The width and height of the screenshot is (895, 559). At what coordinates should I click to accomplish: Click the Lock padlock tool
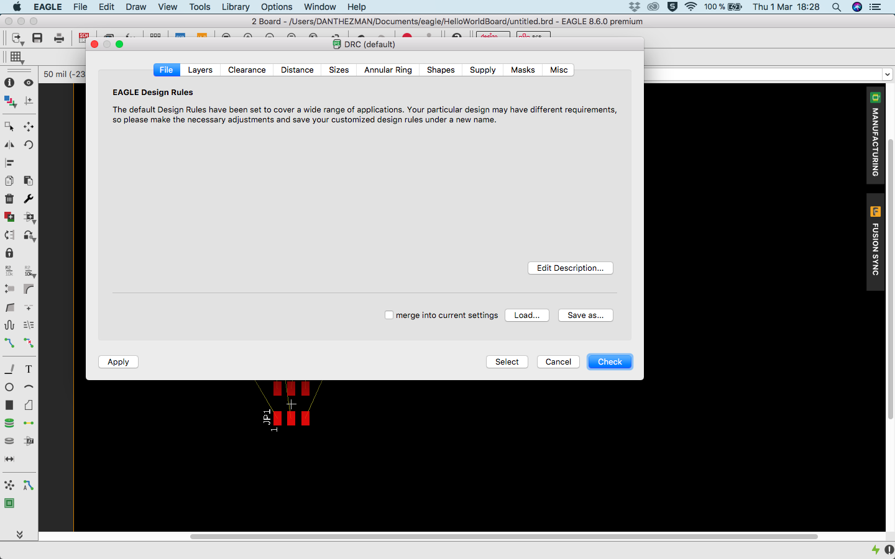click(9, 253)
